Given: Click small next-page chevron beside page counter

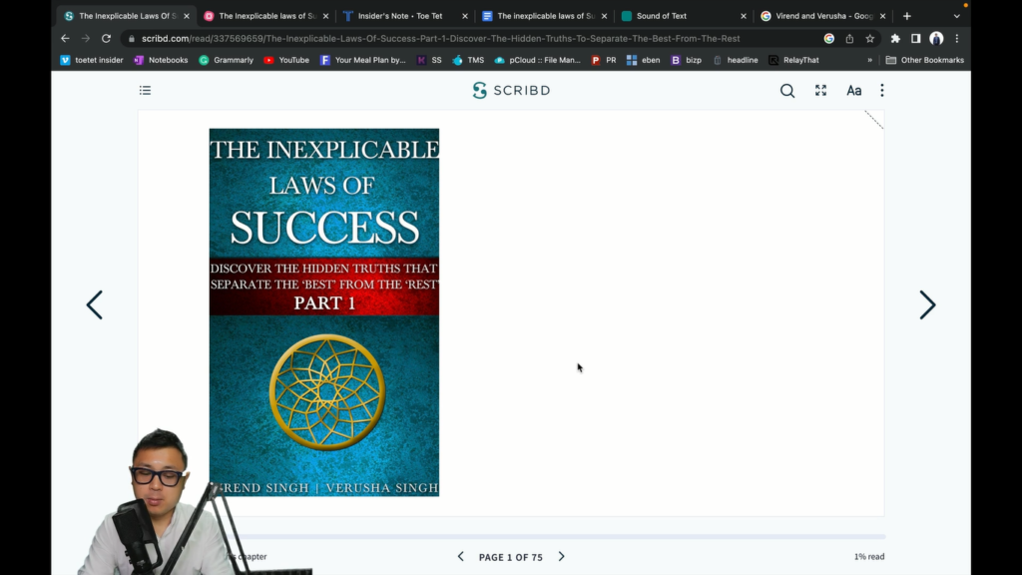Looking at the screenshot, I should (x=561, y=557).
